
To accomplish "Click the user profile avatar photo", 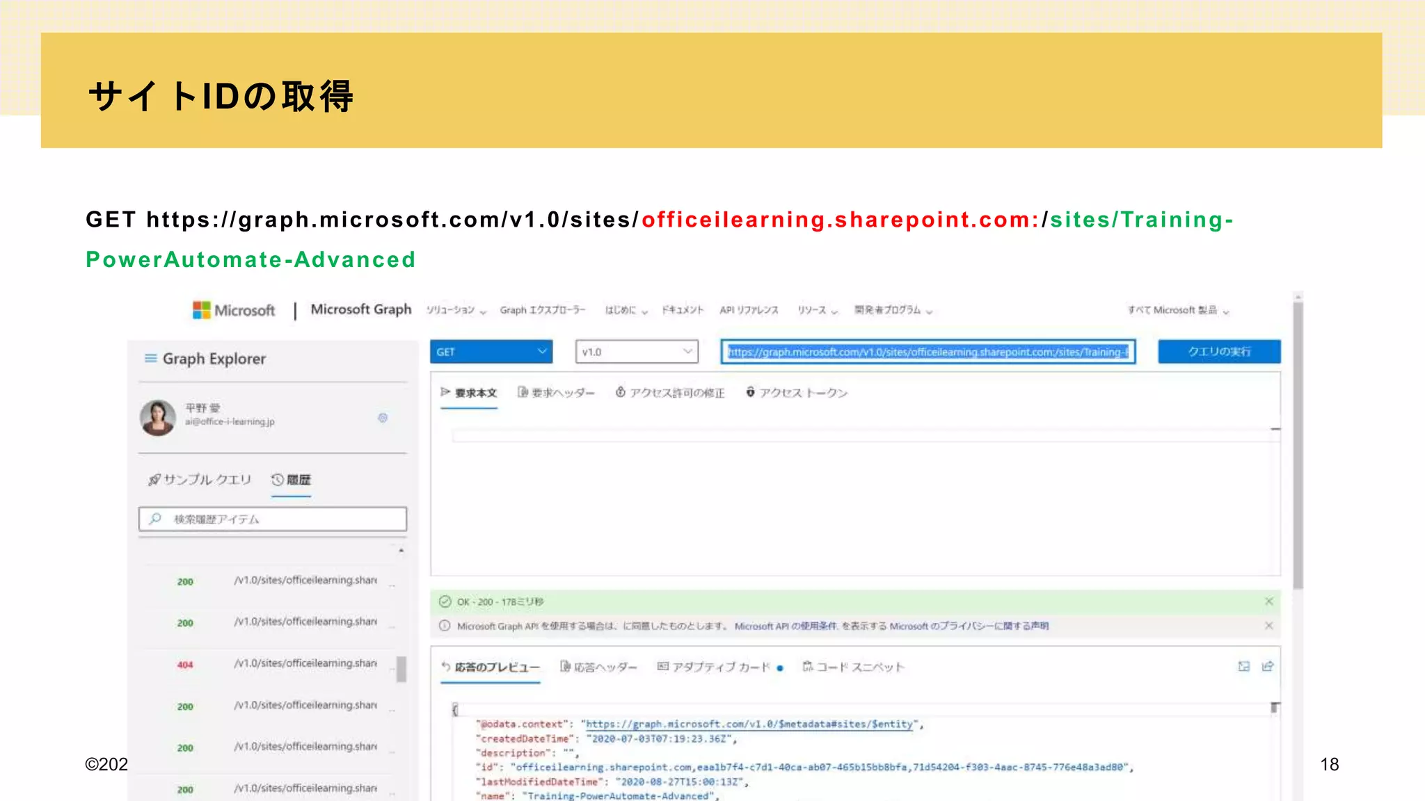I will (x=158, y=418).
